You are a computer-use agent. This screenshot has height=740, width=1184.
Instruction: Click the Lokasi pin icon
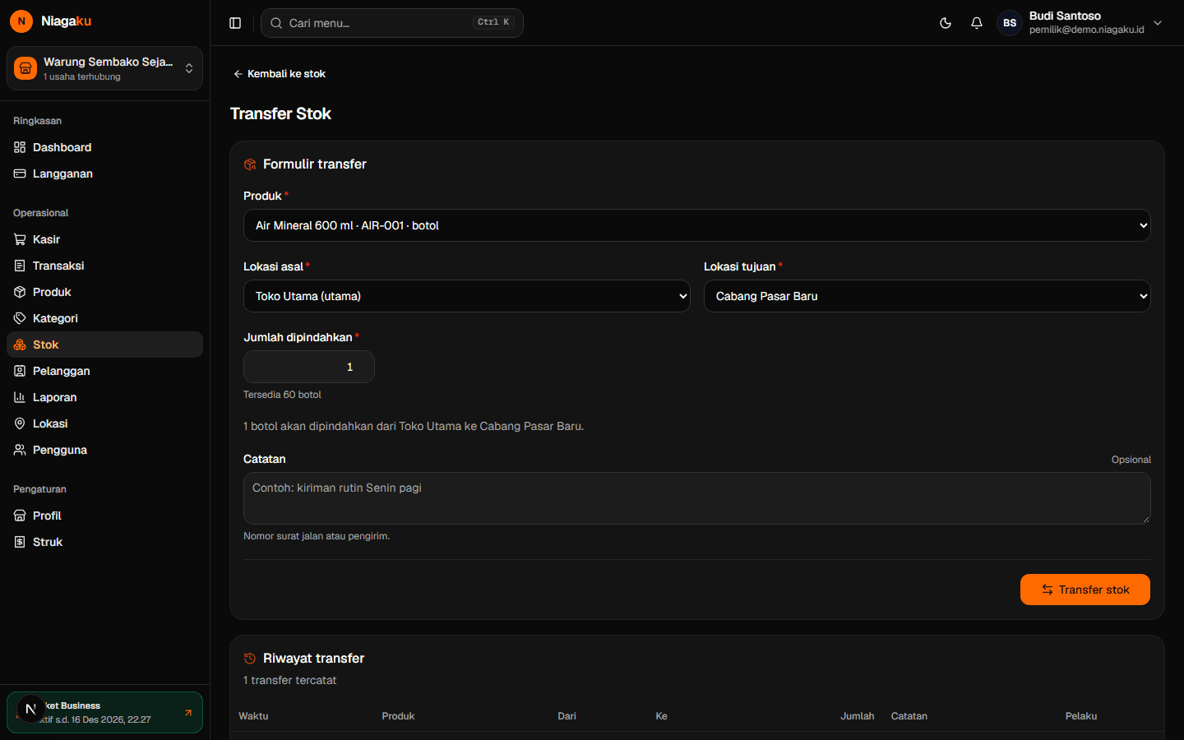click(20, 423)
